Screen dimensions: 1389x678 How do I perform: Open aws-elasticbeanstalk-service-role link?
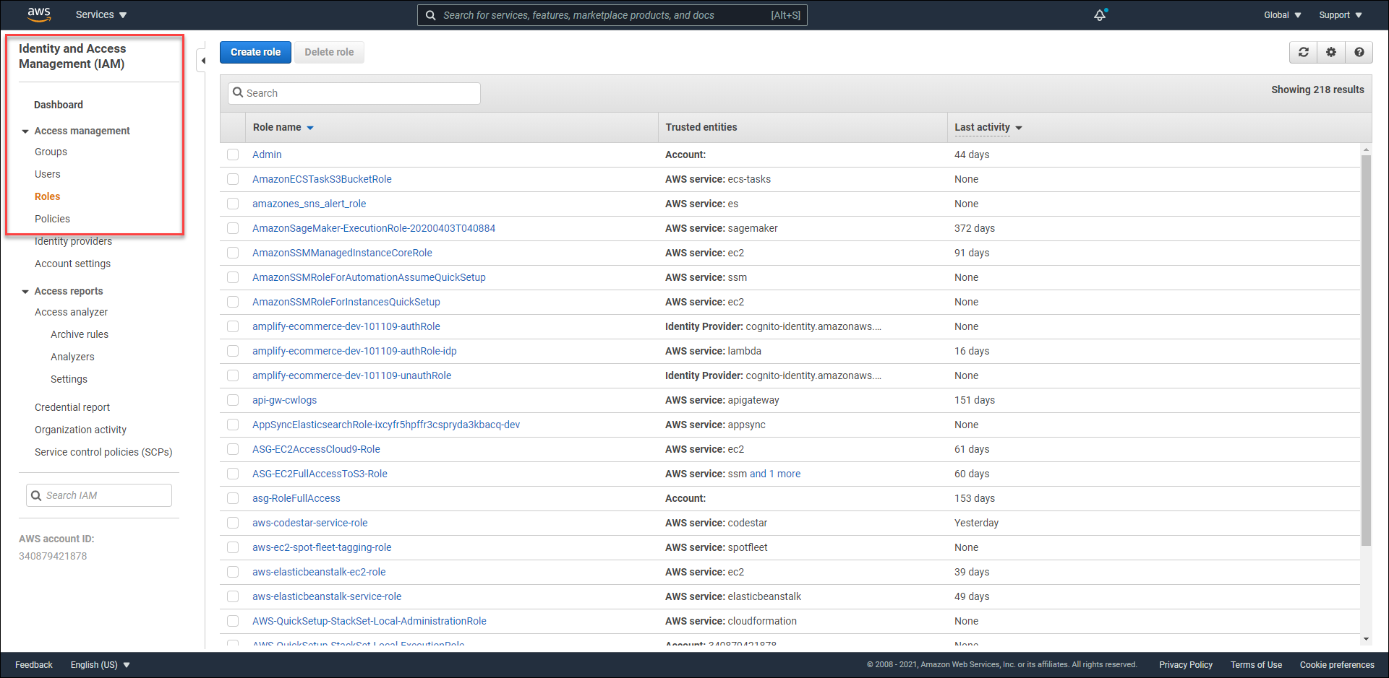click(x=327, y=596)
